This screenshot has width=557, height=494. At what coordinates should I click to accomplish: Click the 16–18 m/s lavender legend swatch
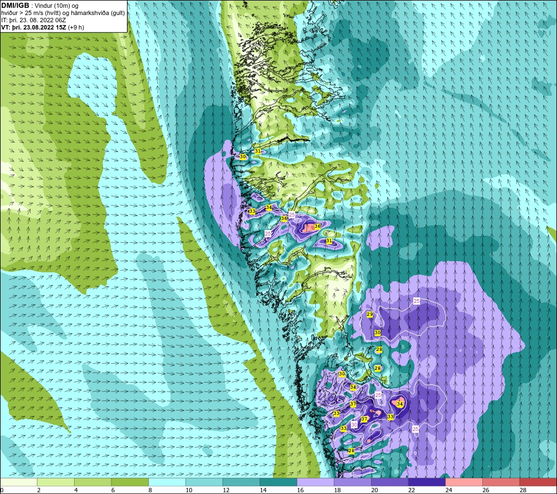(315, 482)
